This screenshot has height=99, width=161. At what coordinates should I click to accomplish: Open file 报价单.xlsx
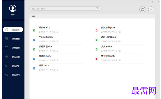click(x=44, y=27)
